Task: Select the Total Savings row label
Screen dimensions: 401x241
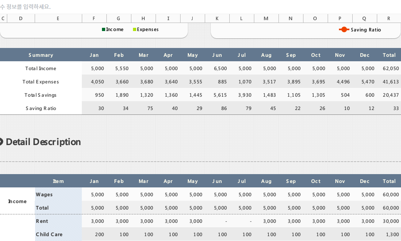Action: [41, 95]
